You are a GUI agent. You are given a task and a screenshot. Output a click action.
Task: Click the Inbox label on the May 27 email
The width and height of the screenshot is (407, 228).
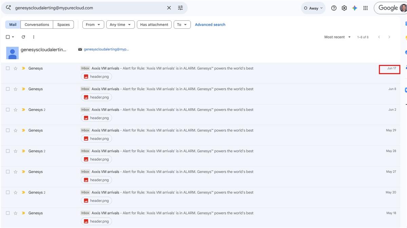[85, 172]
